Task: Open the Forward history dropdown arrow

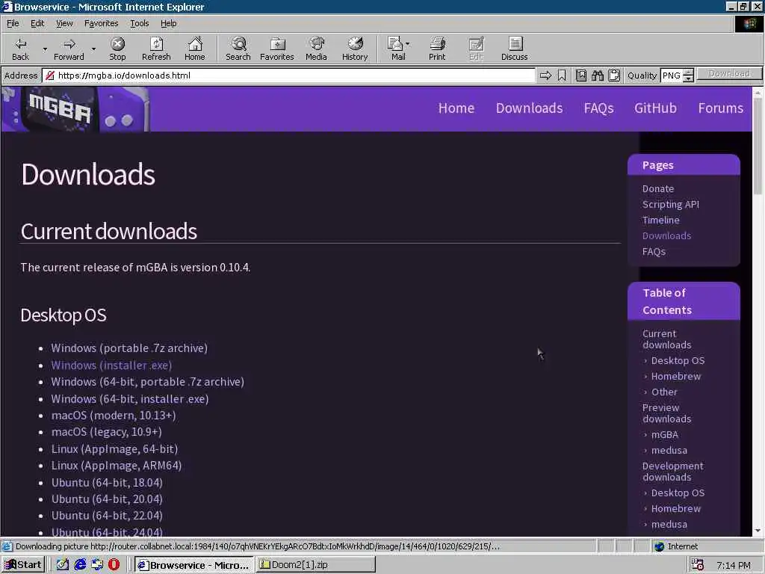Action: tap(93, 49)
